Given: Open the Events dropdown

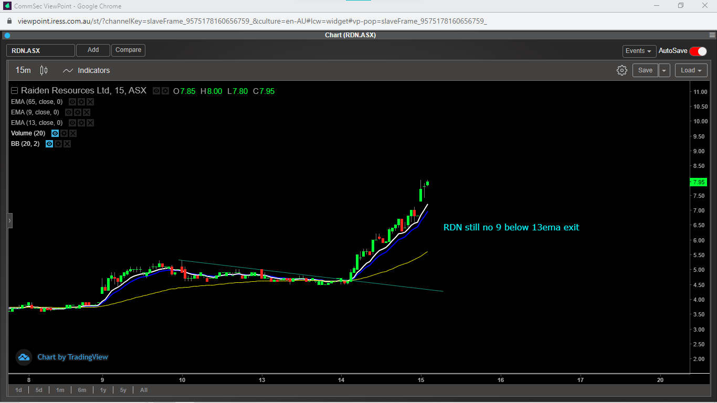Looking at the screenshot, I should (639, 51).
